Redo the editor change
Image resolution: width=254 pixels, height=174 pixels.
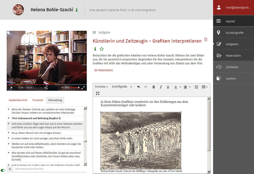pyautogui.click(x=146, y=87)
